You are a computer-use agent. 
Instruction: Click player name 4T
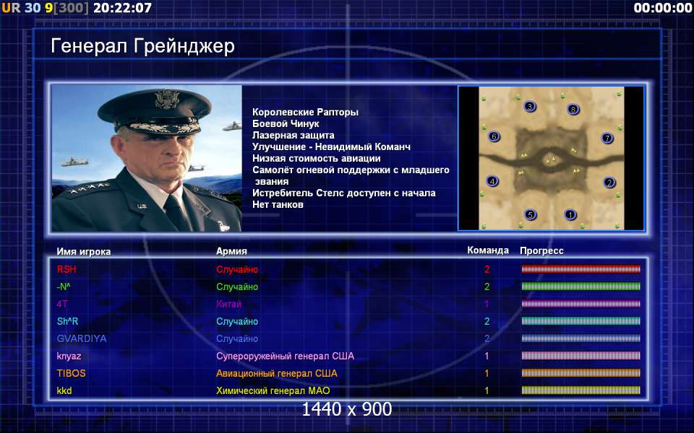pos(62,304)
